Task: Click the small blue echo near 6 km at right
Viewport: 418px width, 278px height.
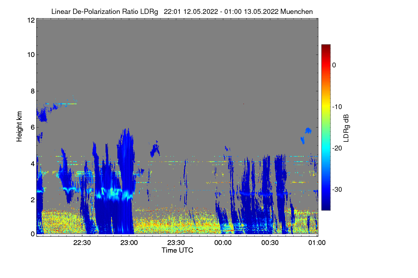Action: coord(308,130)
